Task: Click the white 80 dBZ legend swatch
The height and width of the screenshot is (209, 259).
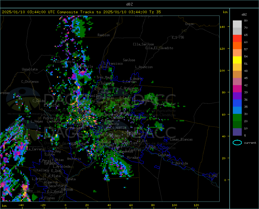Action: (237, 24)
